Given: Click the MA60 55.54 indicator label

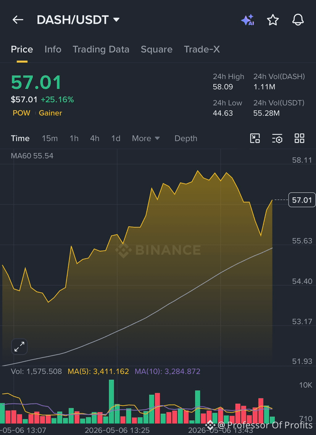Looking at the screenshot, I should (32, 156).
